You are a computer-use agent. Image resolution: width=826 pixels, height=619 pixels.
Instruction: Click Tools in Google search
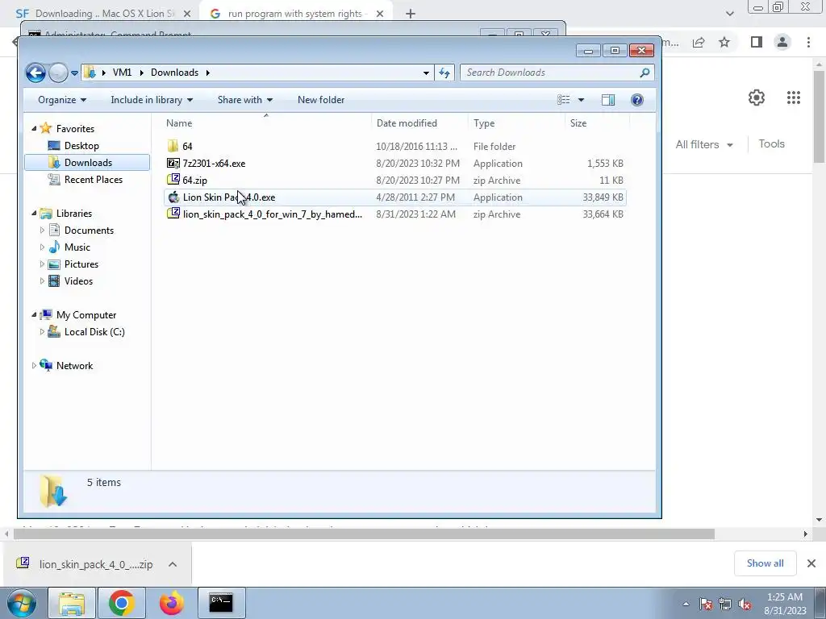(x=771, y=143)
